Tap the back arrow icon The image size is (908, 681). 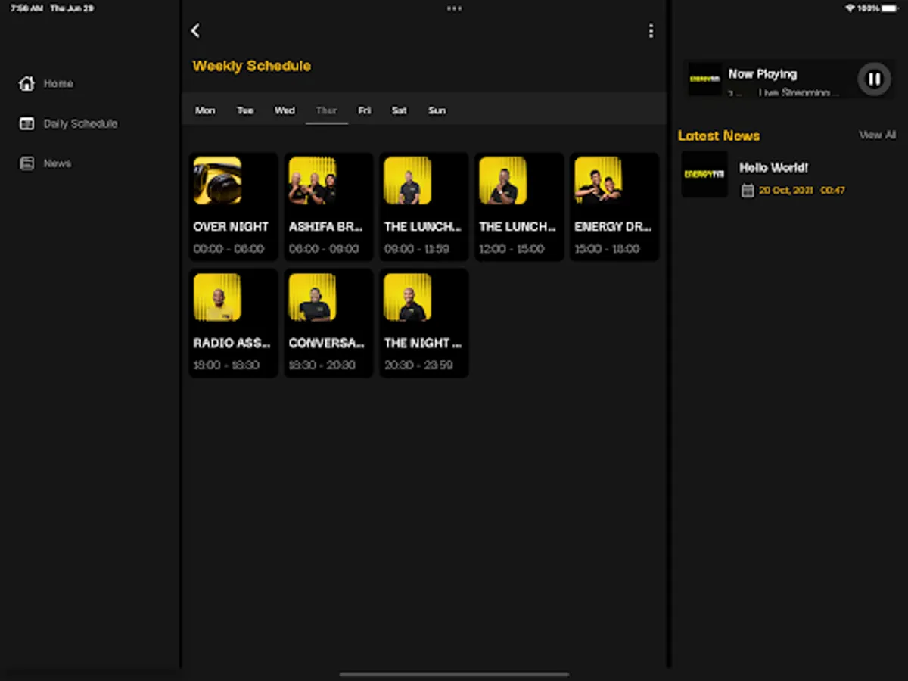195,30
